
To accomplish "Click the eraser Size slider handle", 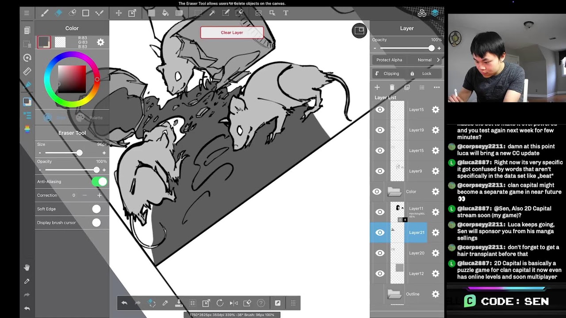I will point(79,153).
